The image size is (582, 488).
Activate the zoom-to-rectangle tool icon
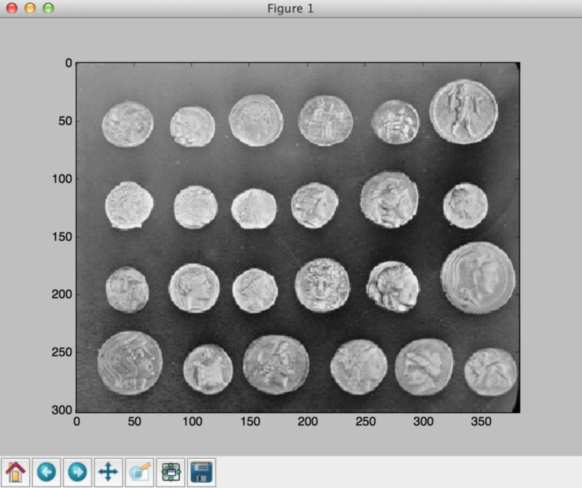point(140,472)
